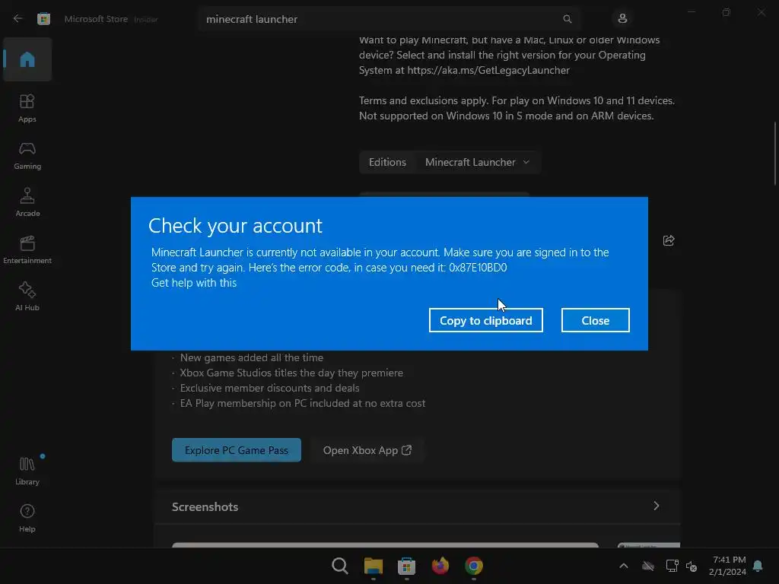Open the user account profile icon
Image resolution: width=779 pixels, height=584 pixels.
point(622,19)
